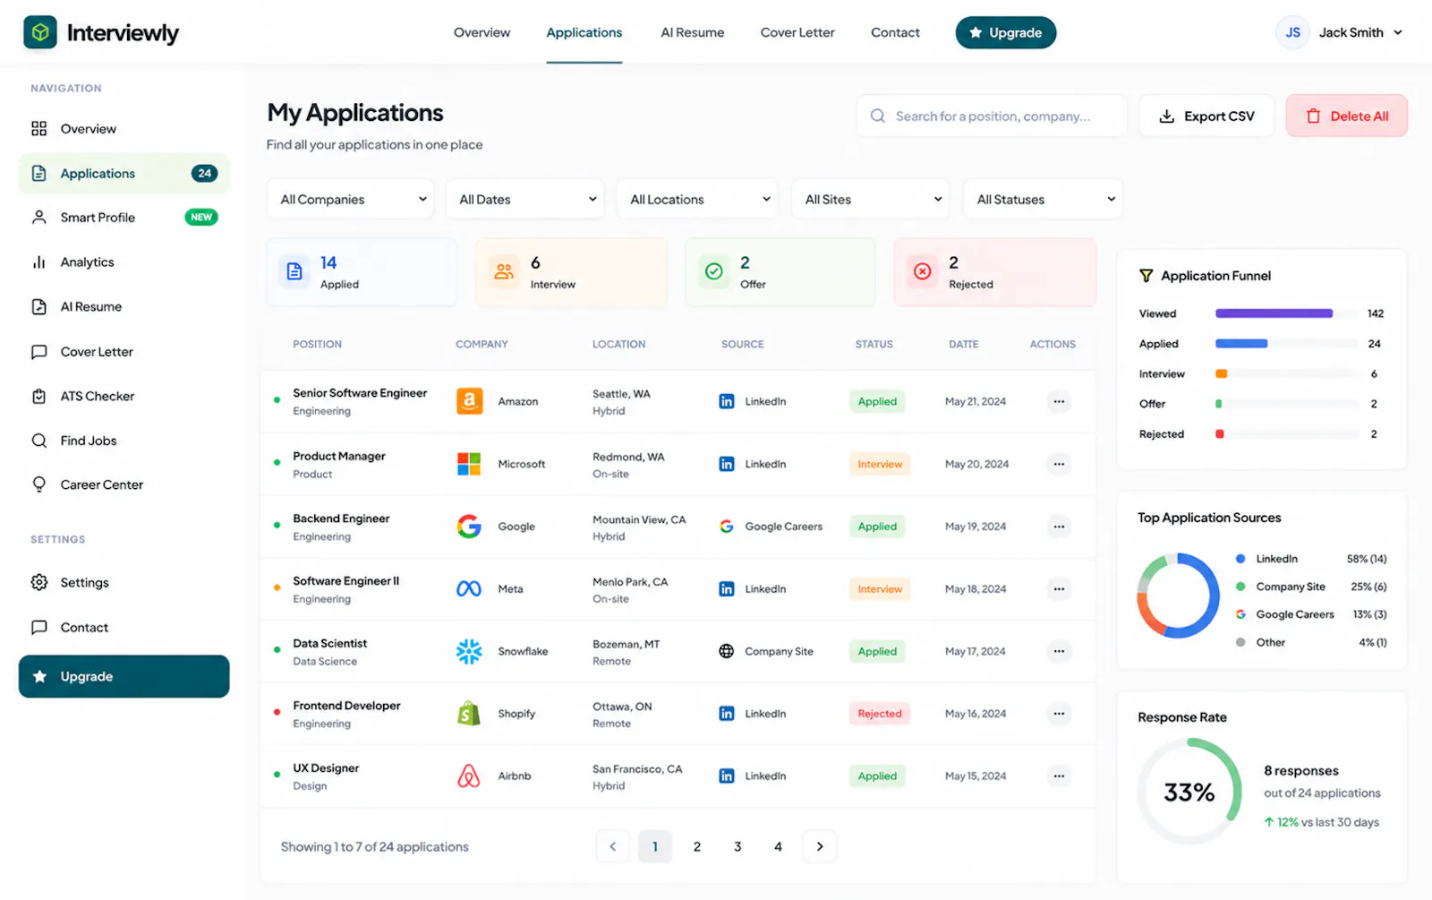Open the Contact top tab
The width and height of the screenshot is (1432, 900).
pos(895,32)
